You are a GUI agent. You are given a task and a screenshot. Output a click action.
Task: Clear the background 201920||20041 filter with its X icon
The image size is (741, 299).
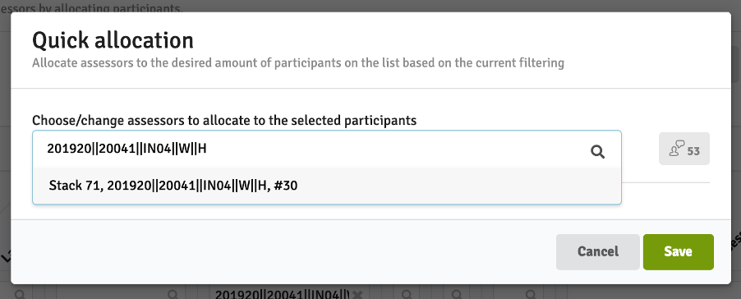point(357,295)
